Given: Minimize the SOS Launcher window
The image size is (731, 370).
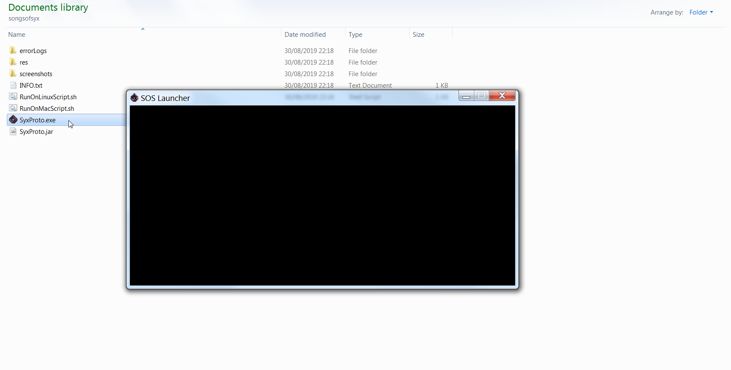Looking at the screenshot, I should pyautogui.click(x=466, y=96).
